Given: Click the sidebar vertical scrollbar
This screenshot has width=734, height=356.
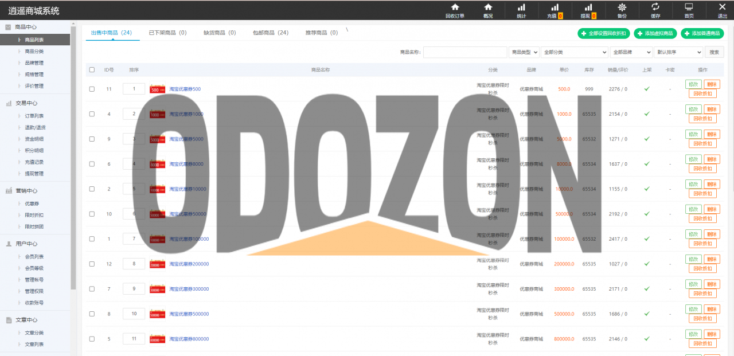Looking at the screenshot, I should [73, 158].
